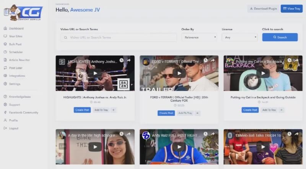The width and height of the screenshot is (306, 169).
Task: Click the Logout link
Action: tap(14, 128)
